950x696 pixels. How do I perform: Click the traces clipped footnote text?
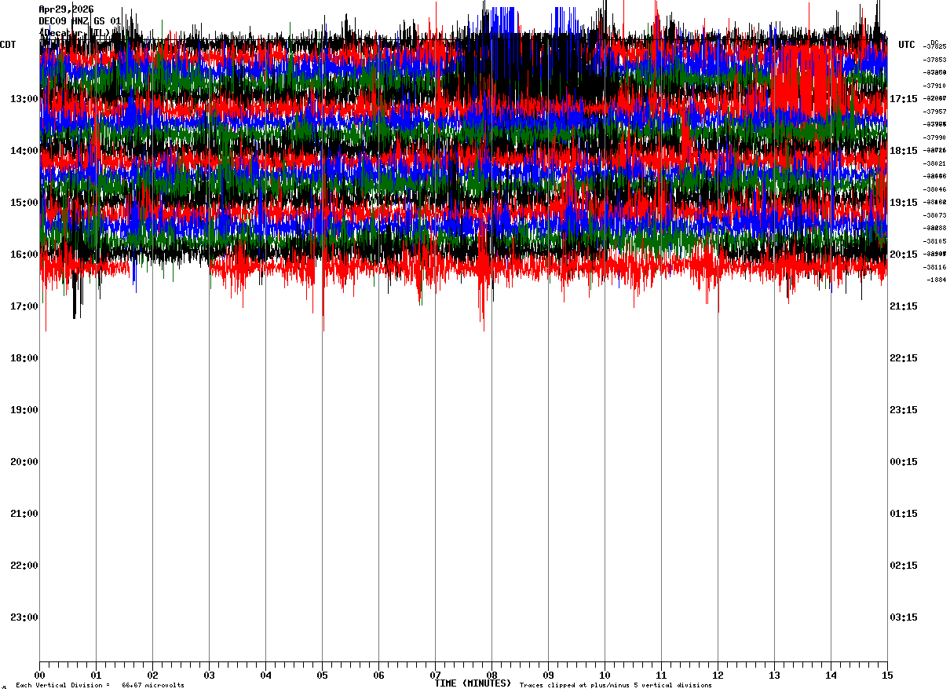616,686
